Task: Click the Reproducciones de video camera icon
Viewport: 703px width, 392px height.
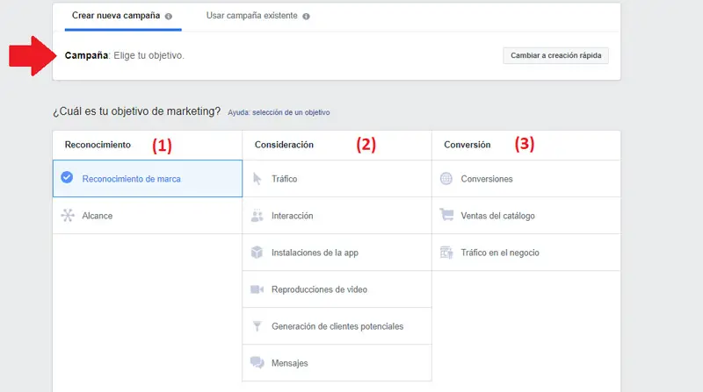Action: (x=257, y=289)
